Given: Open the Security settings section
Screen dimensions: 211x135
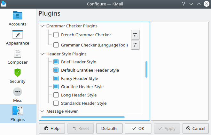Looking at the screenshot, I should click(18, 76).
